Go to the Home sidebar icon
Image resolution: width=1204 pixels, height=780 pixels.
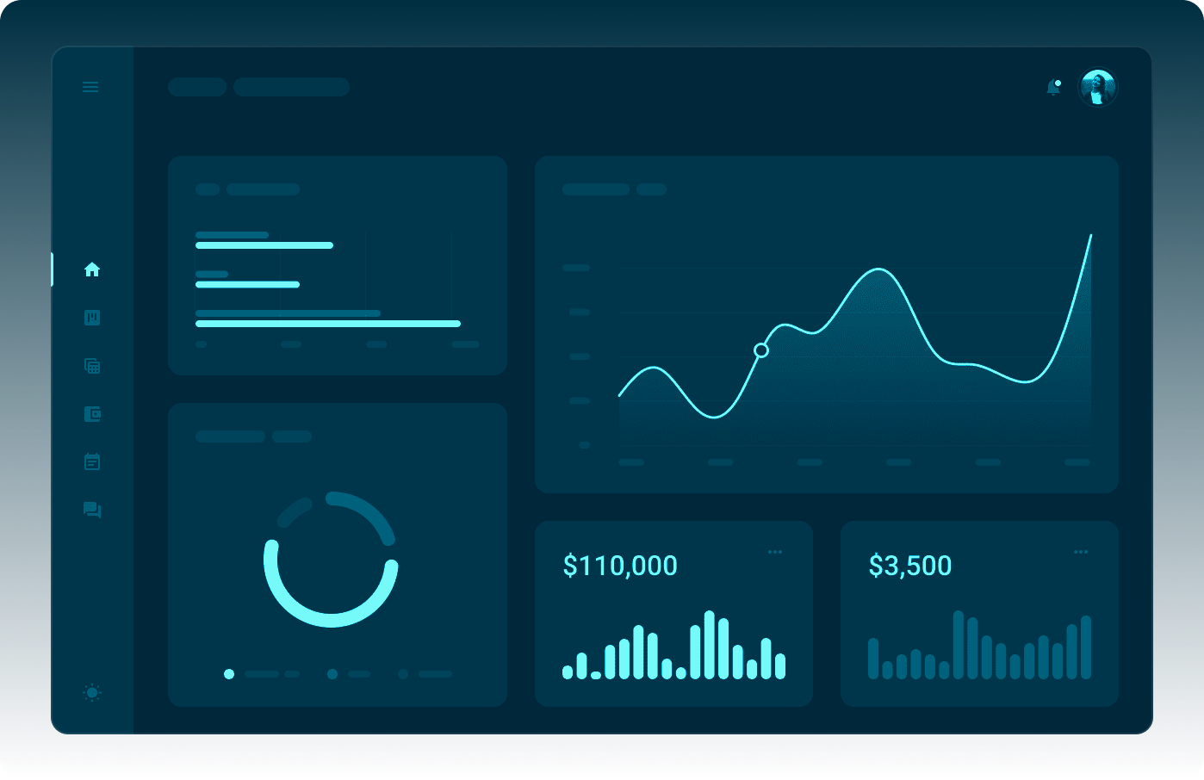(x=92, y=269)
